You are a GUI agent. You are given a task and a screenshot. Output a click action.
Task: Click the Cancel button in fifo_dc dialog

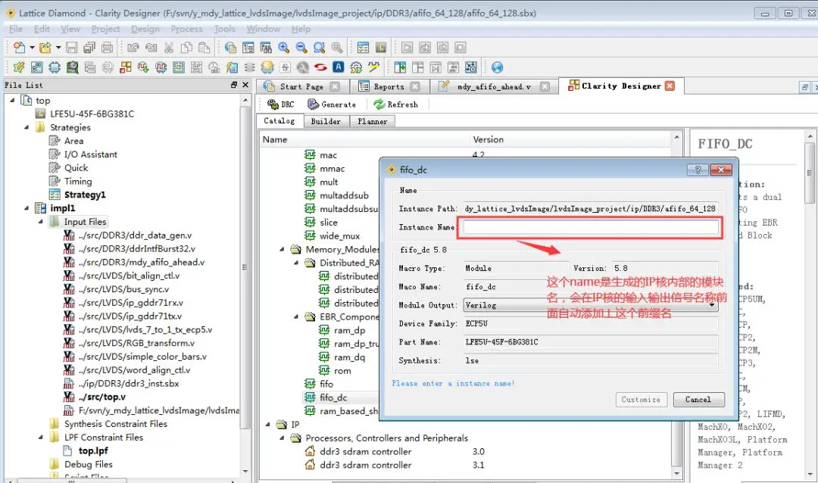tap(698, 400)
